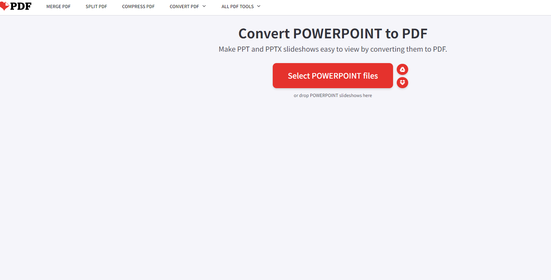Open the MERGE PDF tool

[58, 7]
